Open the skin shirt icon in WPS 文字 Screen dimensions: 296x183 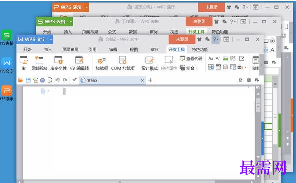pyautogui.click(x=199, y=39)
